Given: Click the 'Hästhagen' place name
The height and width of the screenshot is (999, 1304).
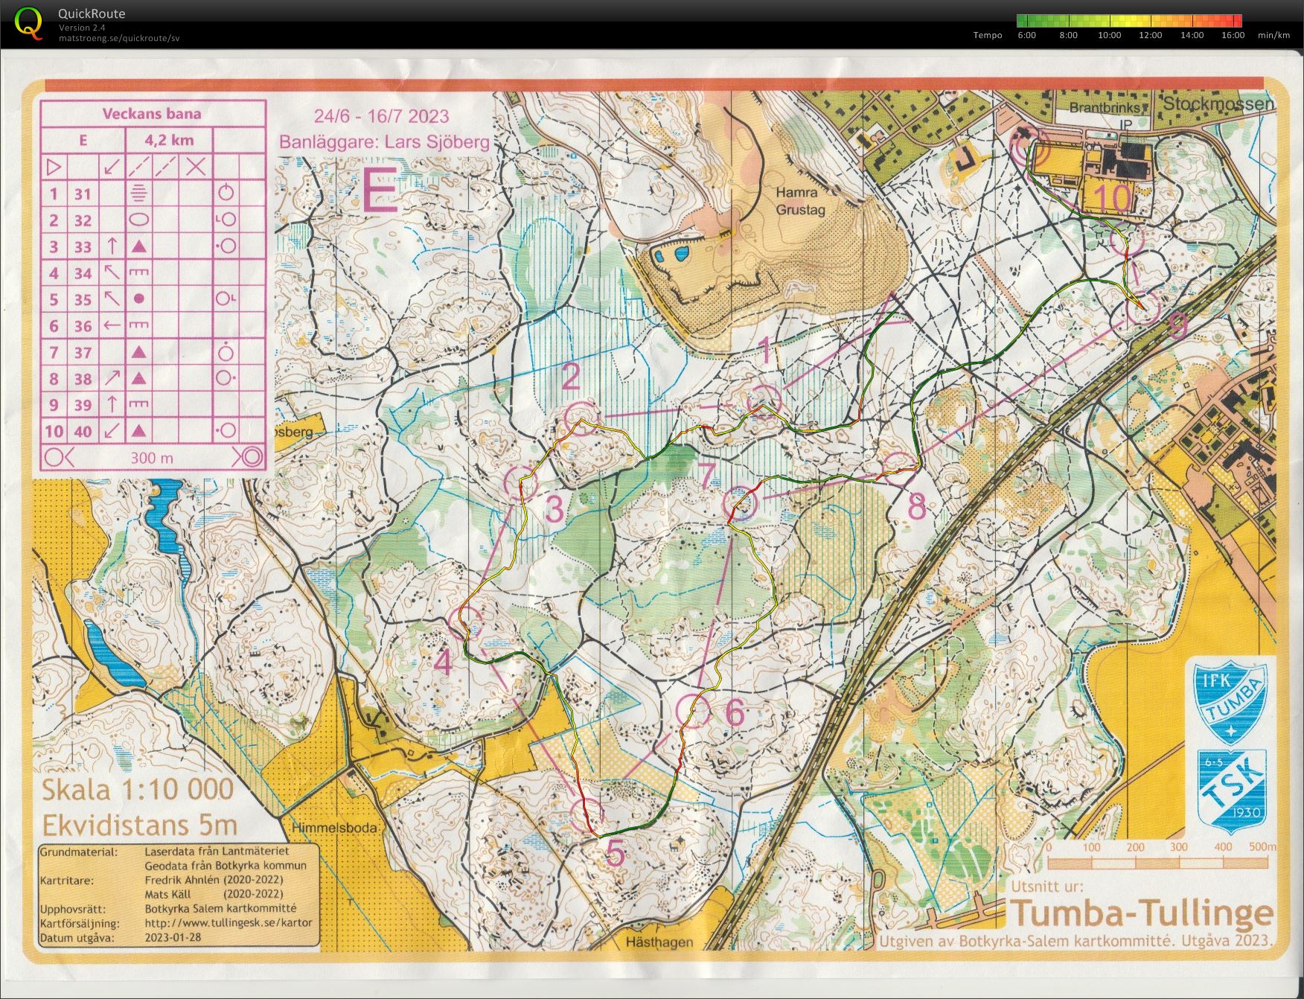Looking at the screenshot, I should pos(659,942).
